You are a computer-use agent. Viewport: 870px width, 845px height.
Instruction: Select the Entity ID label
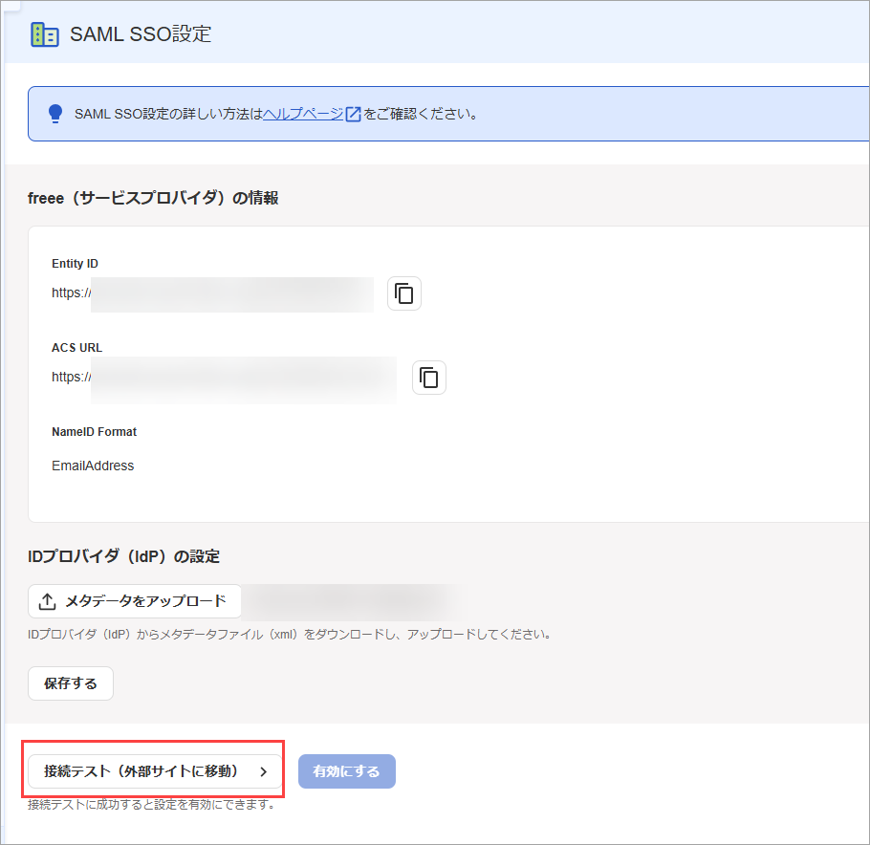(x=75, y=264)
